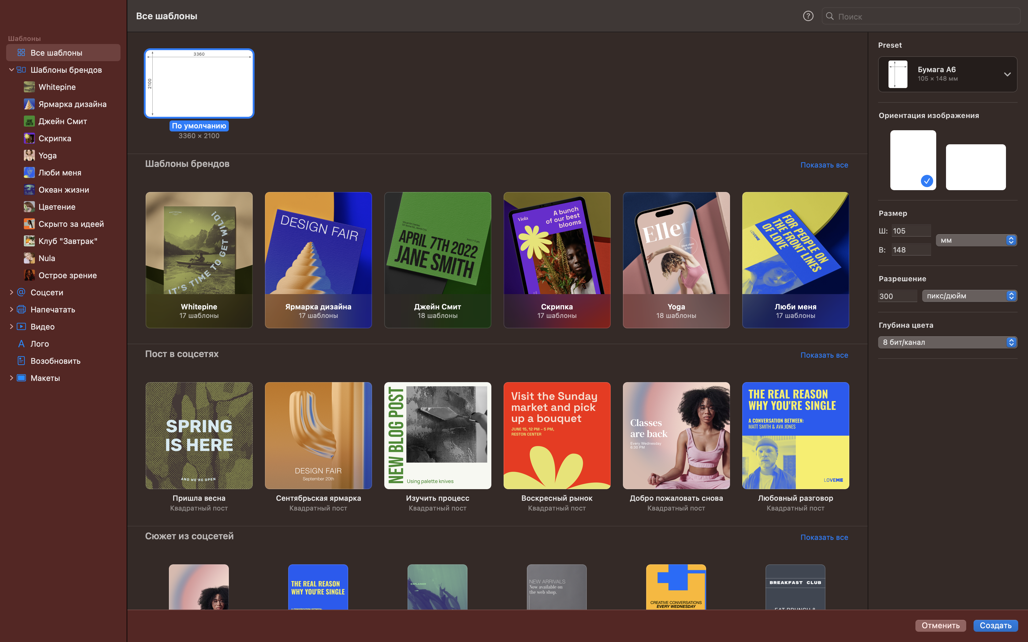Select Океан жизни brand in sidebar
The width and height of the screenshot is (1028, 642).
[63, 190]
